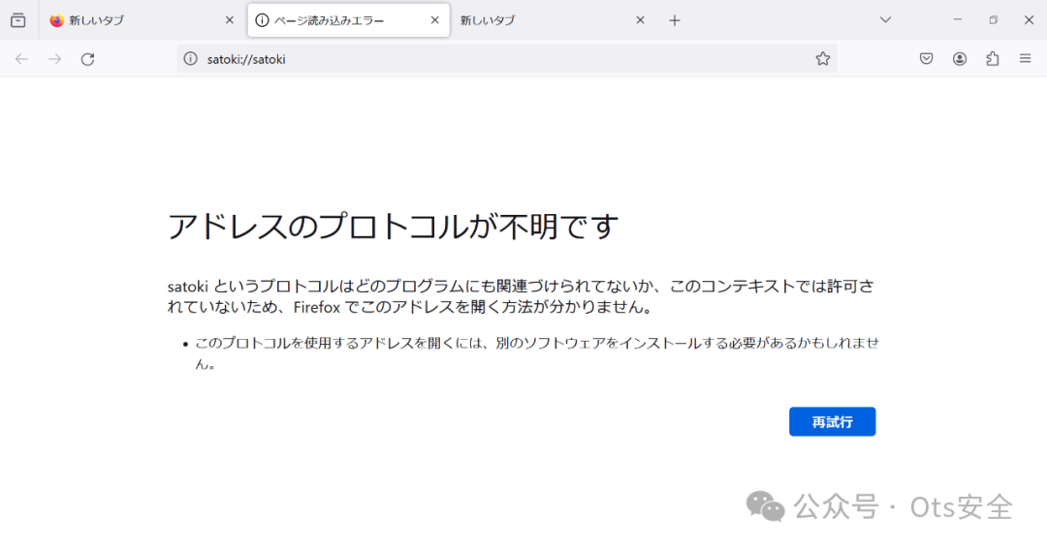The height and width of the screenshot is (549, 1047).
Task: Close the ページ読み込みエラー tab
Action: click(x=434, y=20)
